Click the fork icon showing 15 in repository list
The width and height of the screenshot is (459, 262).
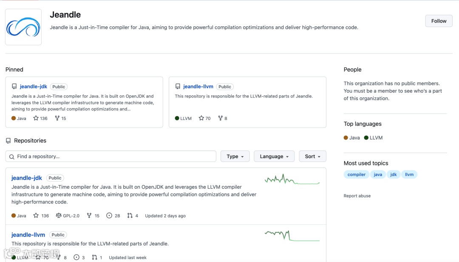(x=89, y=215)
